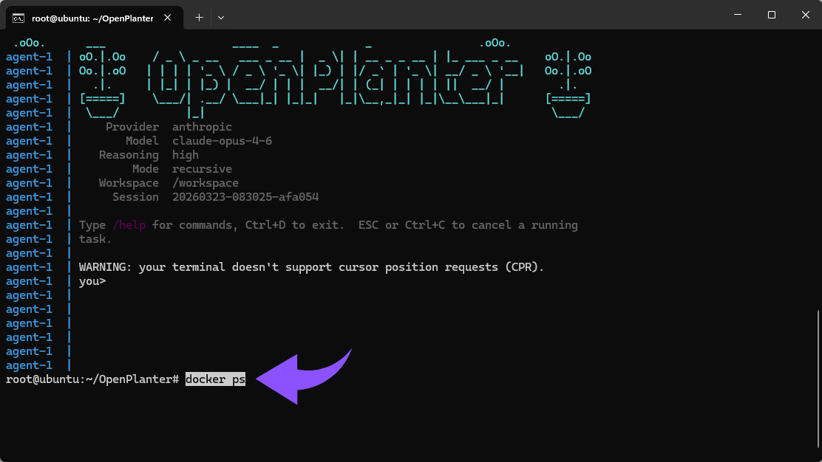Click the Reasoning high value
The height and width of the screenshot is (462, 822).
185,154
